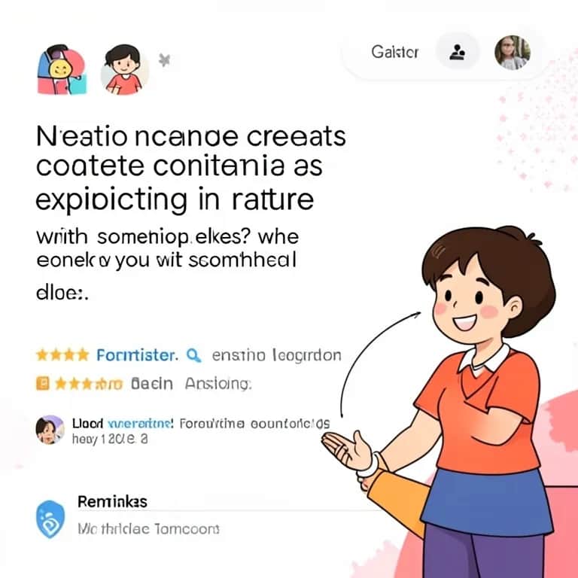Screen dimensions: 578x578
Task: Open the blue highlighted reviewer comment link
Action: tap(140, 423)
